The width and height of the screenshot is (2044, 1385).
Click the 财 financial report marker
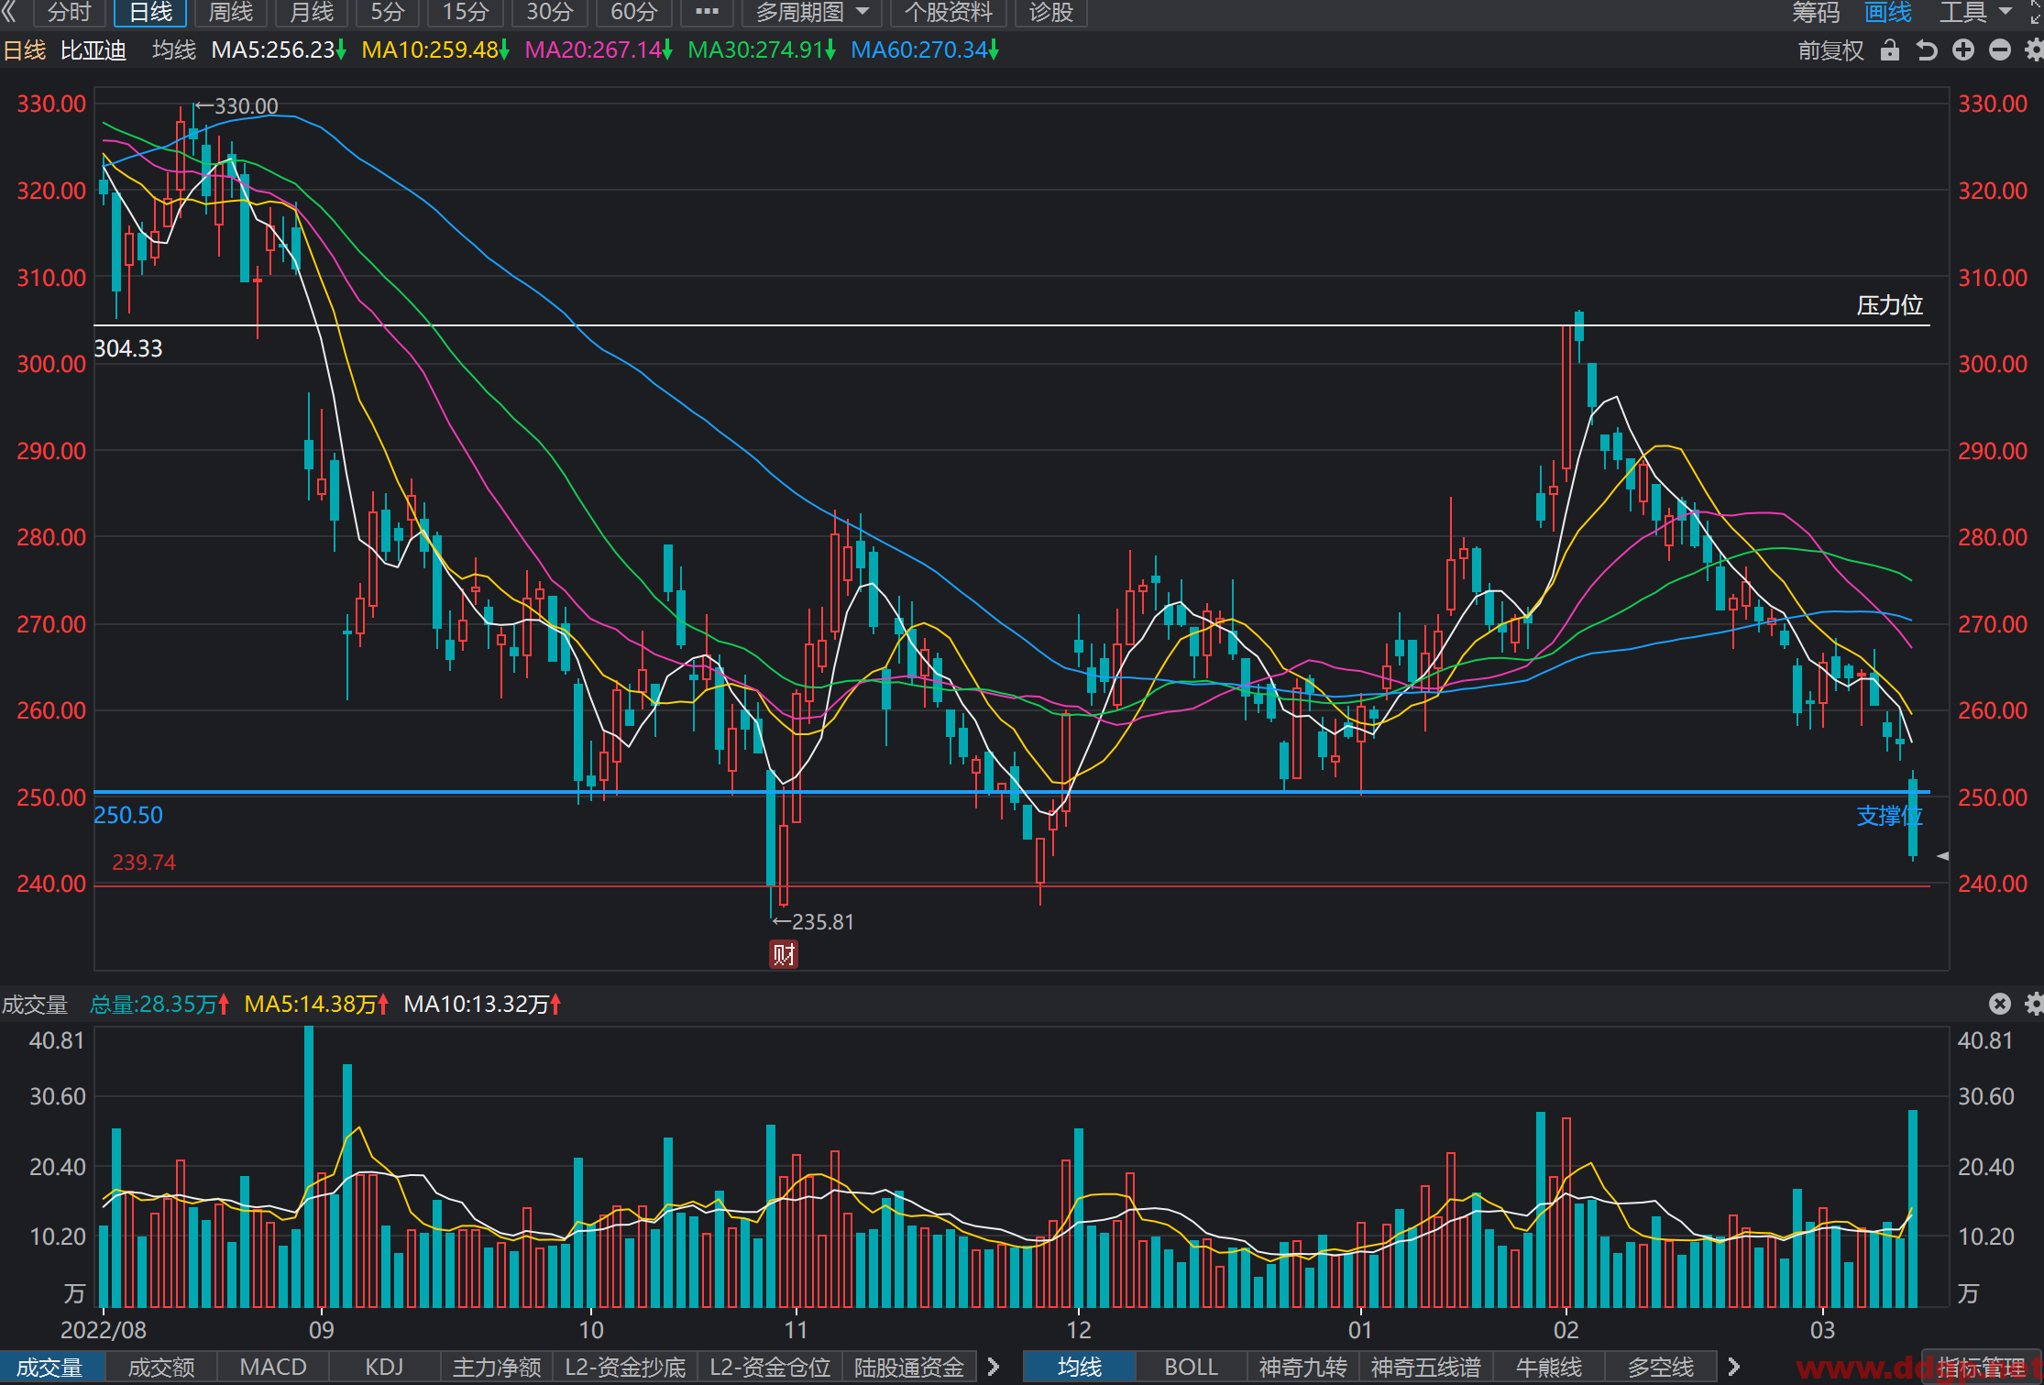point(784,955)
